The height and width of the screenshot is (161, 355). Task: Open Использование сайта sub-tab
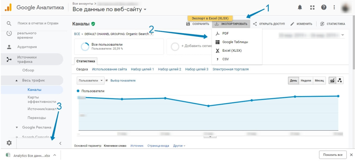[109, 69]
